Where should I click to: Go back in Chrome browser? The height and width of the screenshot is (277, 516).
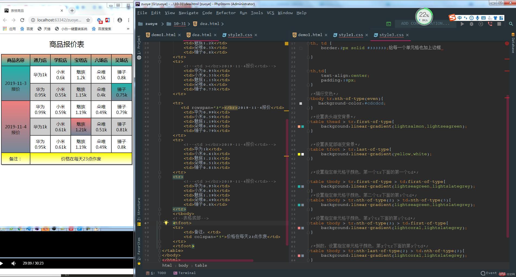[x=5, y=20]
